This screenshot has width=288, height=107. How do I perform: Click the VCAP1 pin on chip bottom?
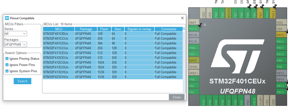coord(260,100)
